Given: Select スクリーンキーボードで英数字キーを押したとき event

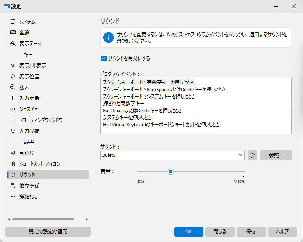Looking at the screenshot, I should point(148,82).
